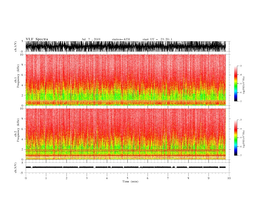
Task: Click the "-7" tick on the ch.1 colorbar
Action: [240, 101]
